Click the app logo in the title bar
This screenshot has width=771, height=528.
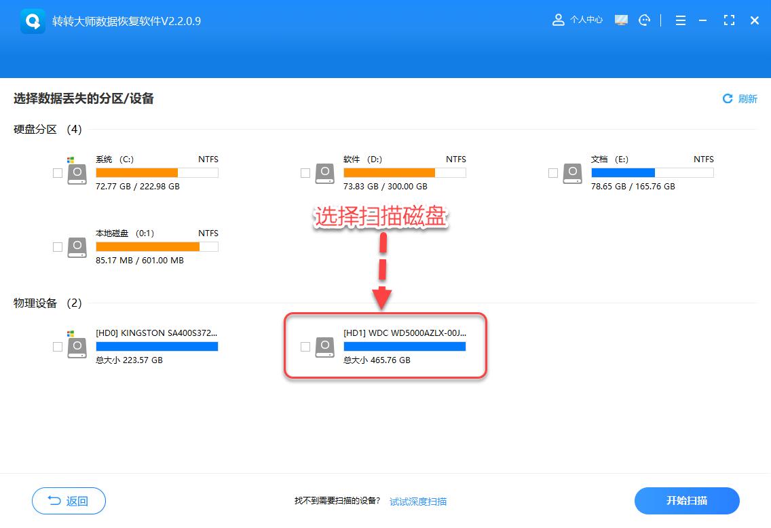pos(33,20)
